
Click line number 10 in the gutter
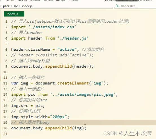5,72
